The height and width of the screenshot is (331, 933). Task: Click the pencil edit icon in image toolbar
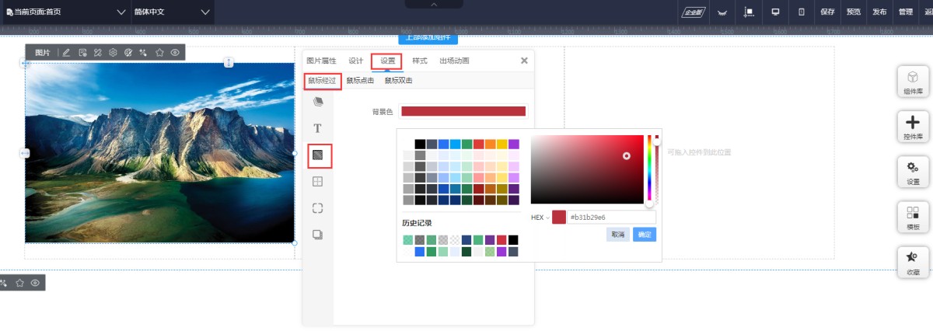66,53
